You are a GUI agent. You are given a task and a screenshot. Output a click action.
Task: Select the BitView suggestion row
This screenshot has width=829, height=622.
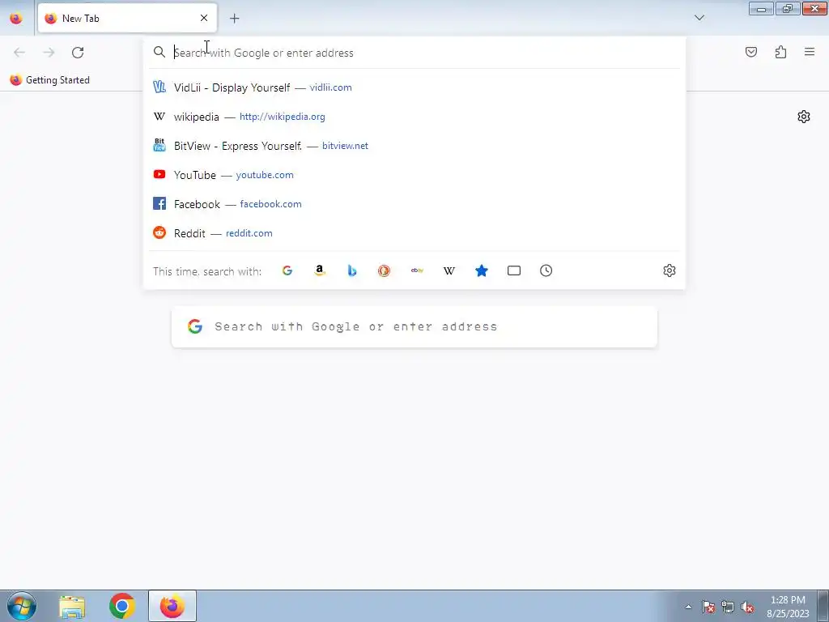click(x=414, y=146)
